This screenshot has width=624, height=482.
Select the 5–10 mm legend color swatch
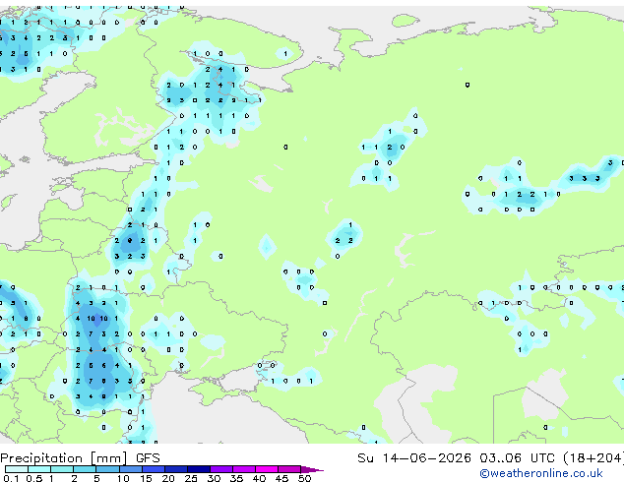click(107, 469)
